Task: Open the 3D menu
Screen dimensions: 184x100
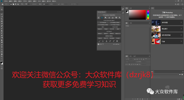Action: click(39, 1)
